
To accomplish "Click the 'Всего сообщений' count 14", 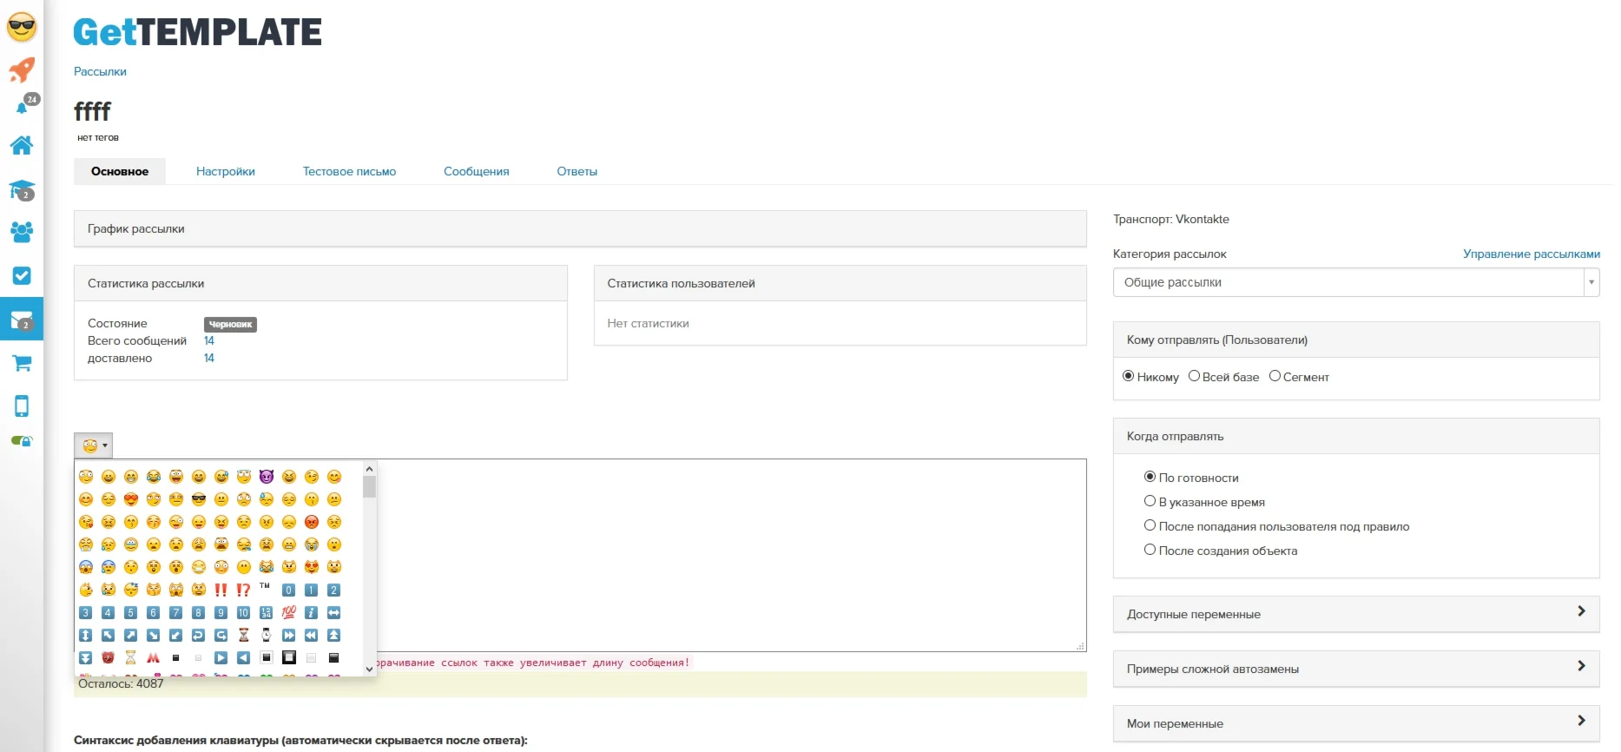I will [209, 340].
